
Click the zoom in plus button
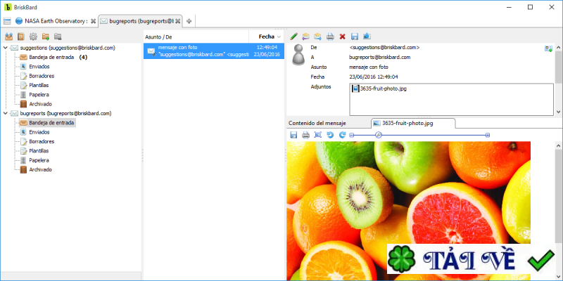(488, 135)
